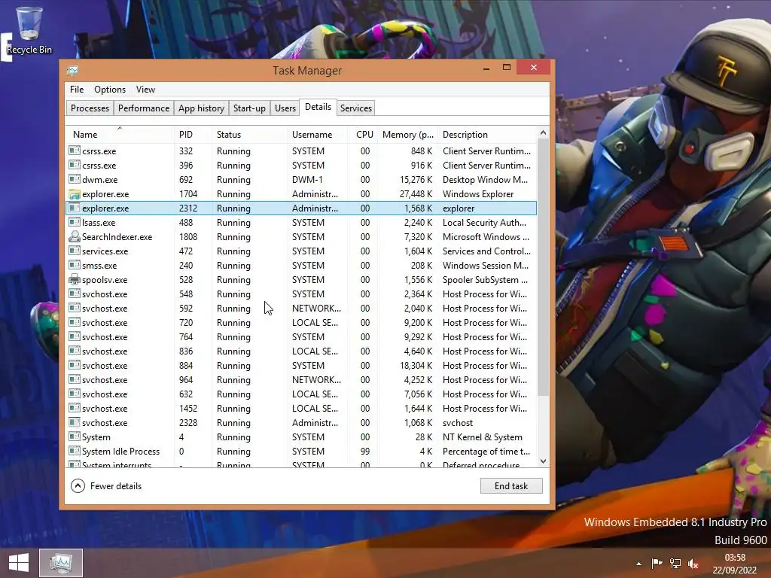771x578 pixels.
Task: Select the svchost.exe row with PID 632
Action: pyautogui.click(x=301, y=394)
